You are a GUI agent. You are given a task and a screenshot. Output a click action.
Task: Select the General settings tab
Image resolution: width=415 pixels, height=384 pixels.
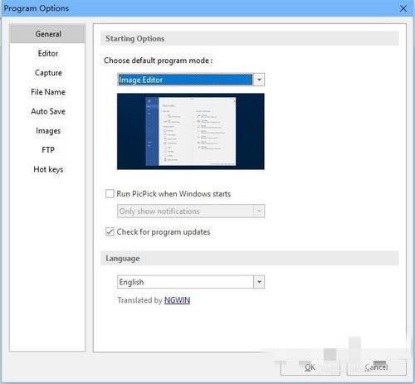(x=47, y=34)
